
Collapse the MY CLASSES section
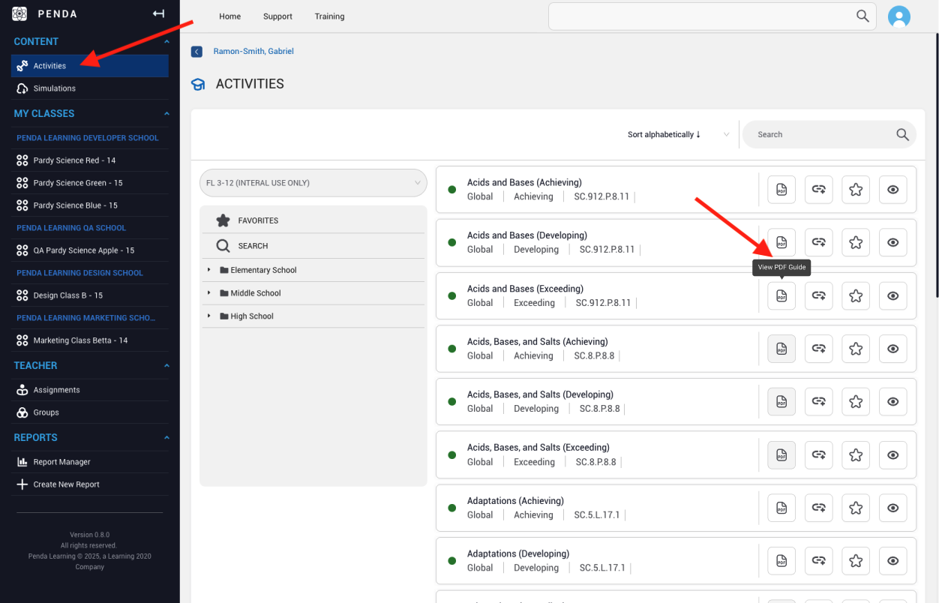click(166, 114)
